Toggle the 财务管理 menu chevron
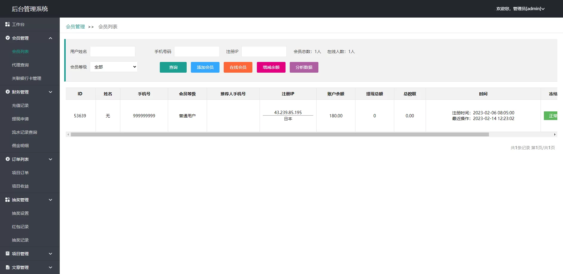Viewport: 563px width, 274px height. tap(50, 92)
